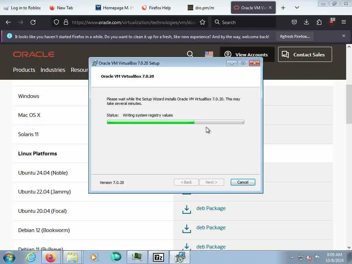This screenshot has height=264, width=352.
Task: Click the setup installation progress bar
Action: point(175,122)
